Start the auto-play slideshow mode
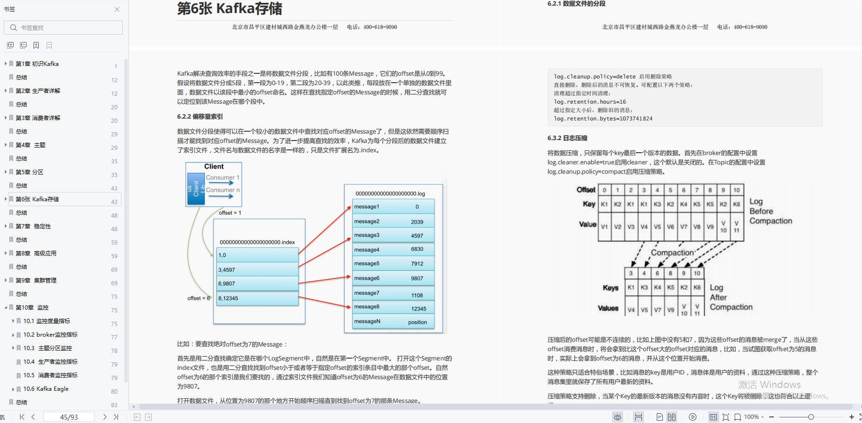This screenshot has width=862, height=423. [693, 417]
